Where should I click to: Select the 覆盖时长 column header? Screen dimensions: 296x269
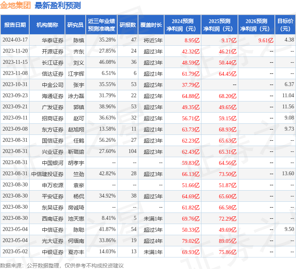pos(151,25)
